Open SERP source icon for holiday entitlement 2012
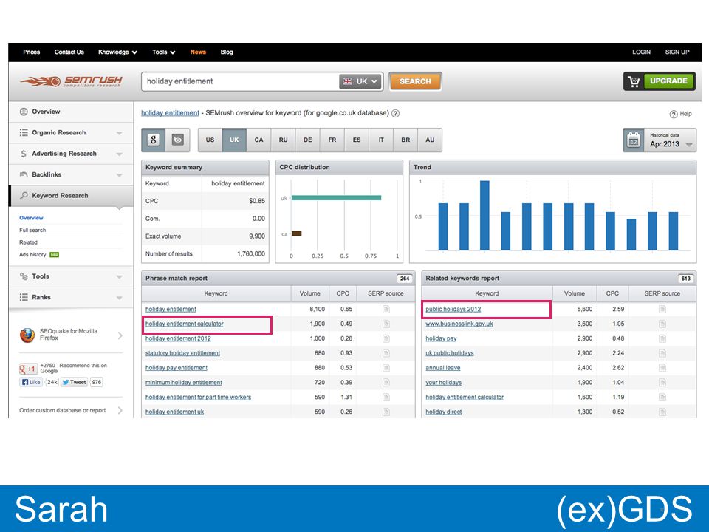 [x=386, y=338]
